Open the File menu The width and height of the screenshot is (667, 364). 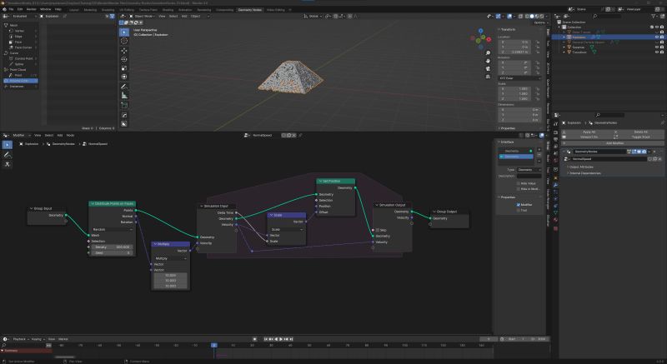pos(11,9)
